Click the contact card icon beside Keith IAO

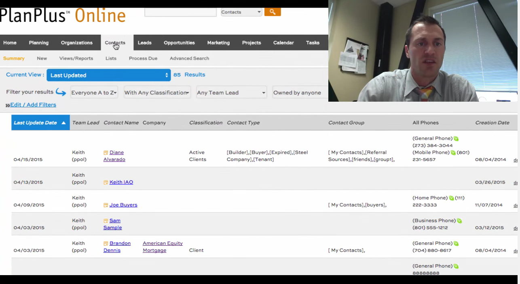point(106,182)
